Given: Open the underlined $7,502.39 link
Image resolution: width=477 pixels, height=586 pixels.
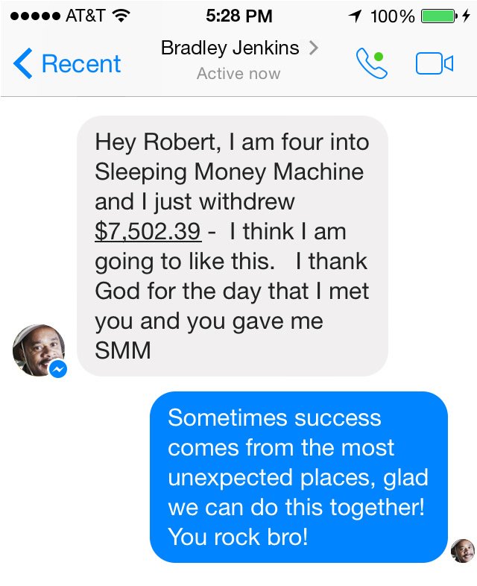Looking at the screenshot, I should [148, 232].
